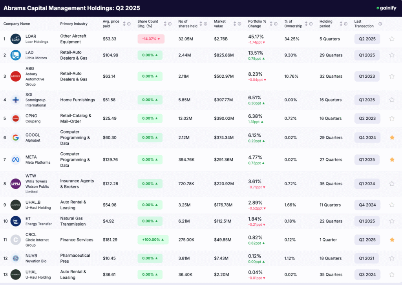Sort by Avg. price paid arrows

[x=124, y=24]
